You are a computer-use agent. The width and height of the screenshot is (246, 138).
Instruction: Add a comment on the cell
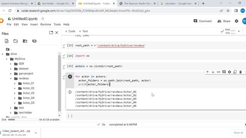[x=224, y=72]
